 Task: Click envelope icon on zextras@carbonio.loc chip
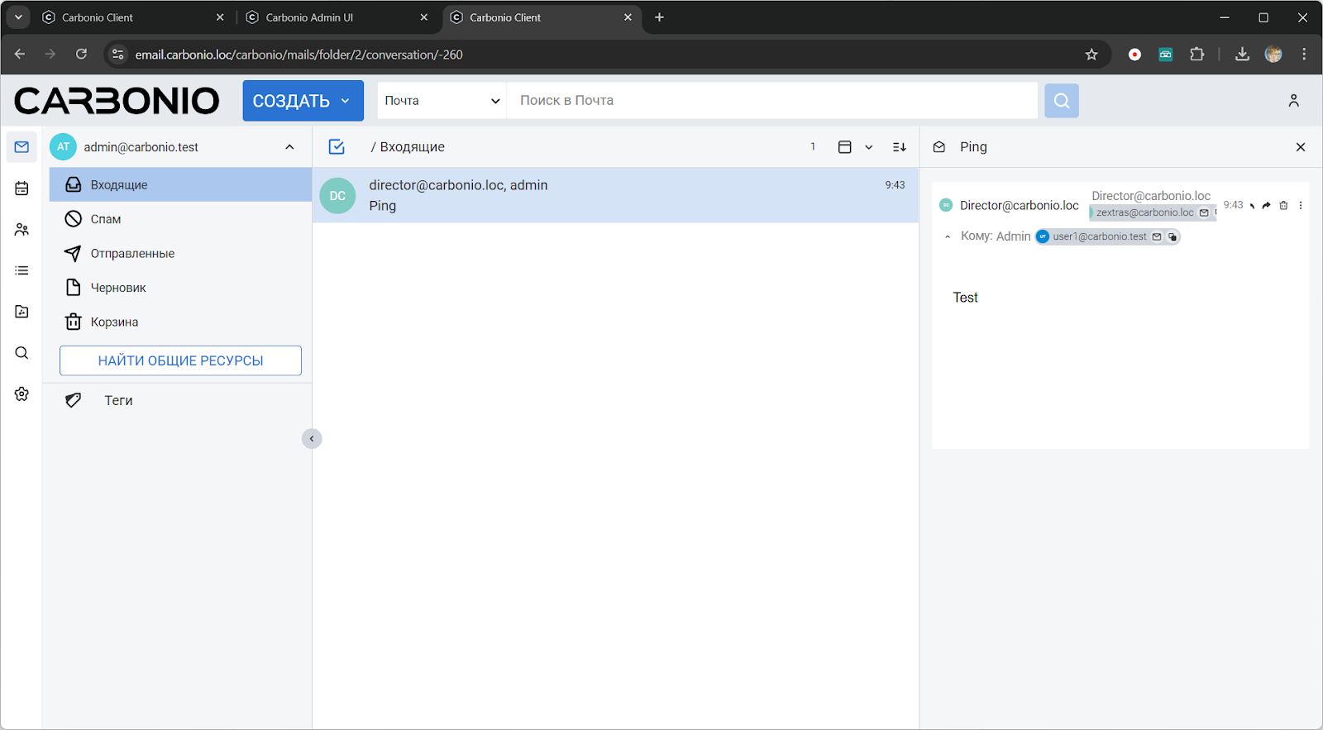(1204, 212)
